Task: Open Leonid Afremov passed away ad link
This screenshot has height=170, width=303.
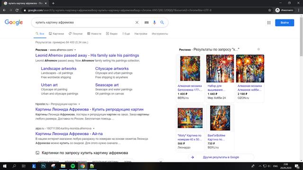Action: (x=87, y=55)
